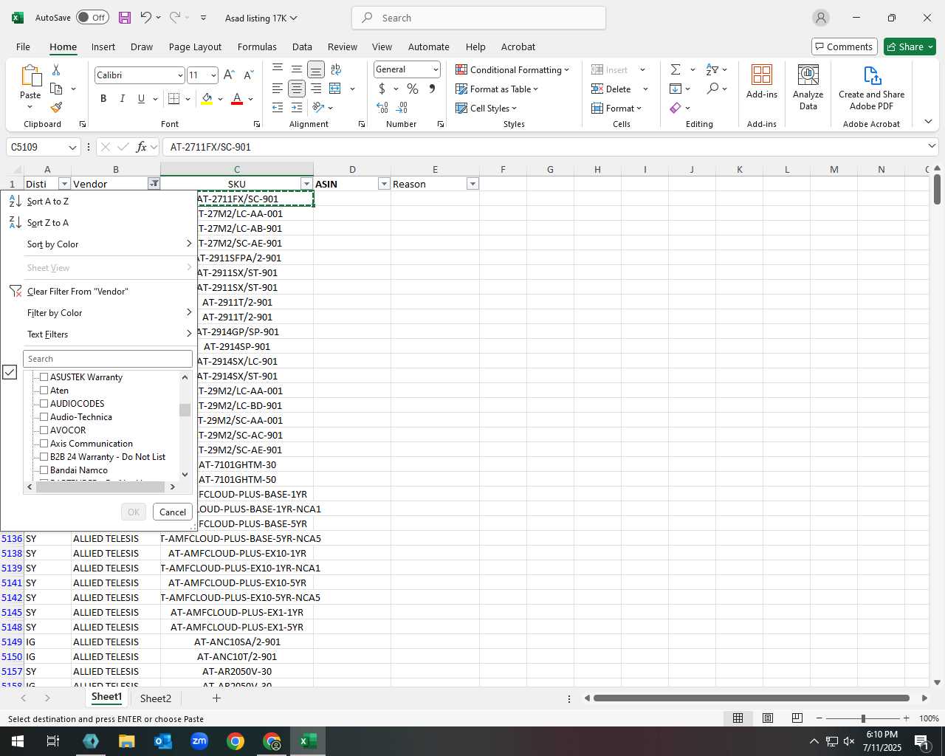
Task: Open the Add-ins button
Action: coord(762,82)
